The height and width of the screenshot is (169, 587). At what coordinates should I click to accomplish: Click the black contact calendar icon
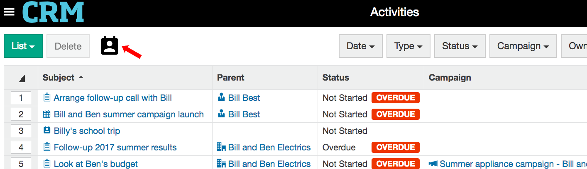[110, 46]
